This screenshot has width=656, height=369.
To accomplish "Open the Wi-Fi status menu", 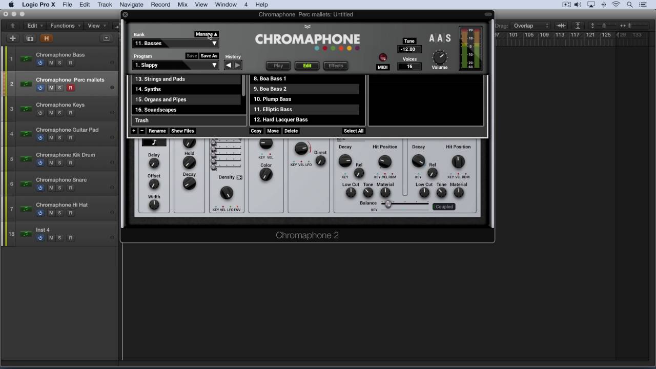I will click(x=616, y=5).
